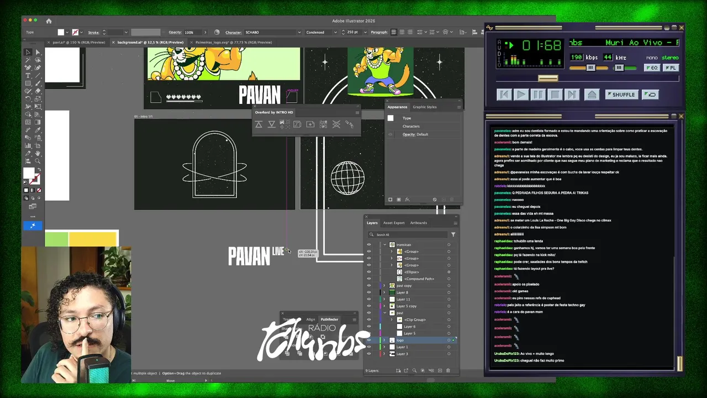Click the player seek bar handle
This screenshot has height=398, width=707.
pos(548,78)
